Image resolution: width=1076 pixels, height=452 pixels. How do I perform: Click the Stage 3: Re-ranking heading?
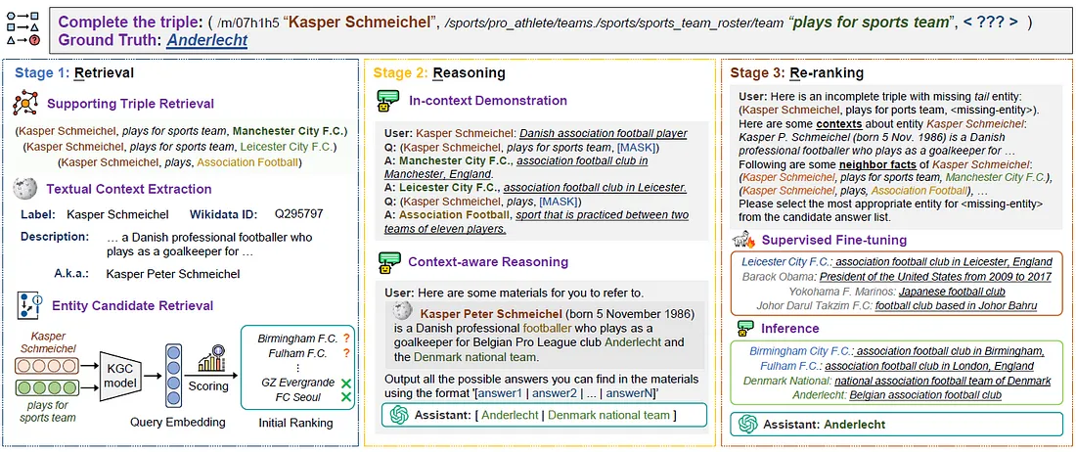[x=796, y=72]
